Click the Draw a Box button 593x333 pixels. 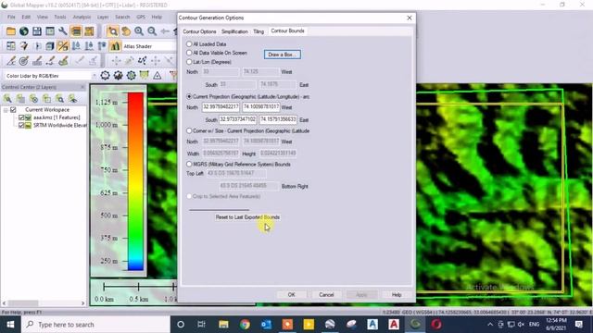click(x=283, y=55)
